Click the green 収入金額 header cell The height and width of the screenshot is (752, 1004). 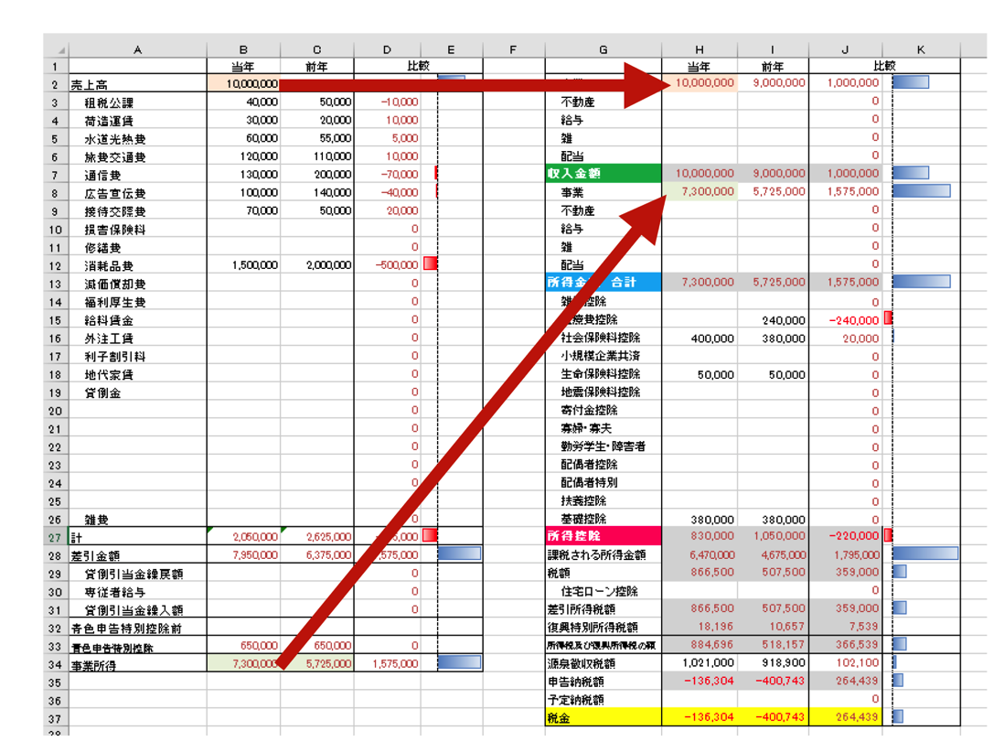click(603, 174)
